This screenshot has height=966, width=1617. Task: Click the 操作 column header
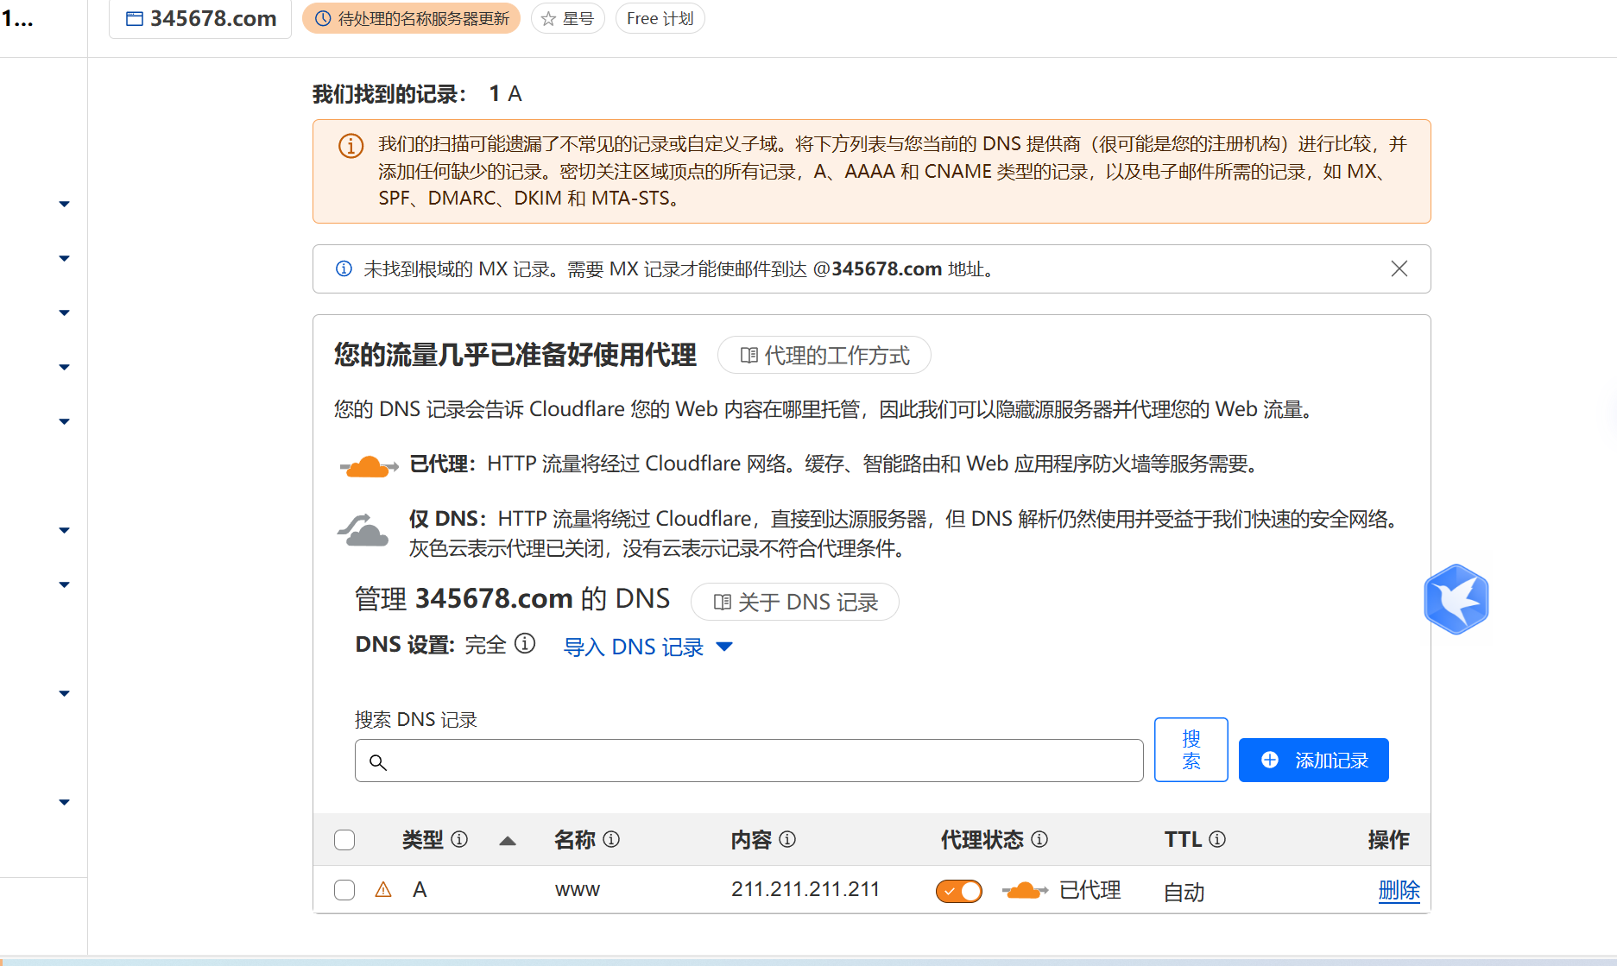(1388, 839)
